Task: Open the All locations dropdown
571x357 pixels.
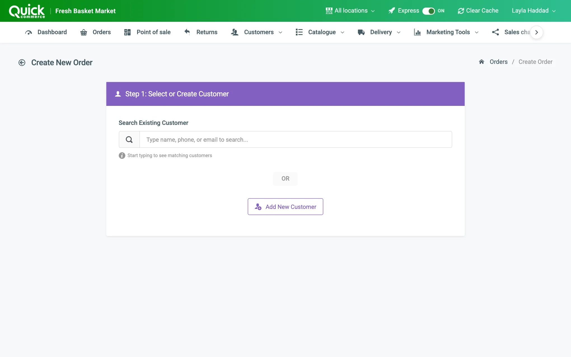Action: pos(350,11)
